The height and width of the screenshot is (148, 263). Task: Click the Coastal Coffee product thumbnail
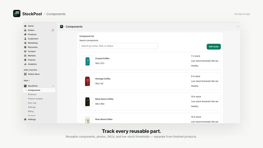point(87,61)
